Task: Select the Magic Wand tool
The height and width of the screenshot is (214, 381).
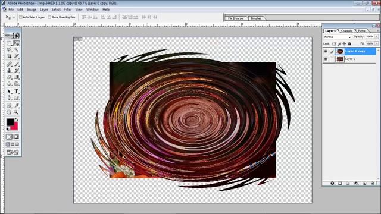Action: (x=16, y=50)
